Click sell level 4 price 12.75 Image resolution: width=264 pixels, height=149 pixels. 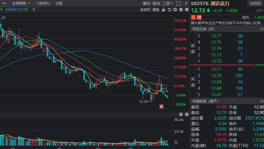(x=216, y=42)
